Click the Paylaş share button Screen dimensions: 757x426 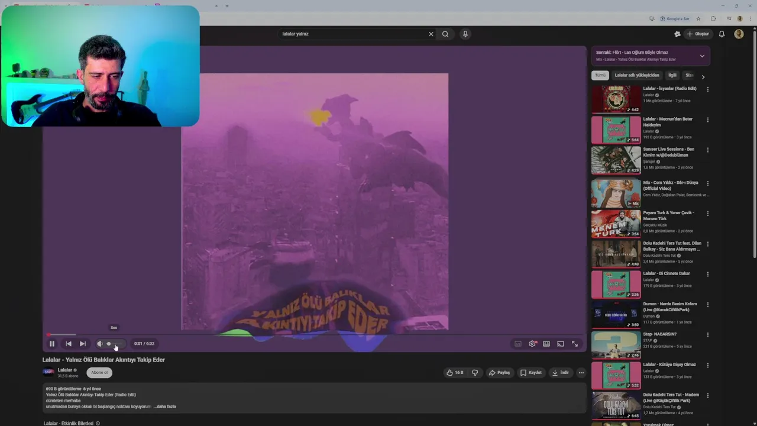click(x=499, y=373)
